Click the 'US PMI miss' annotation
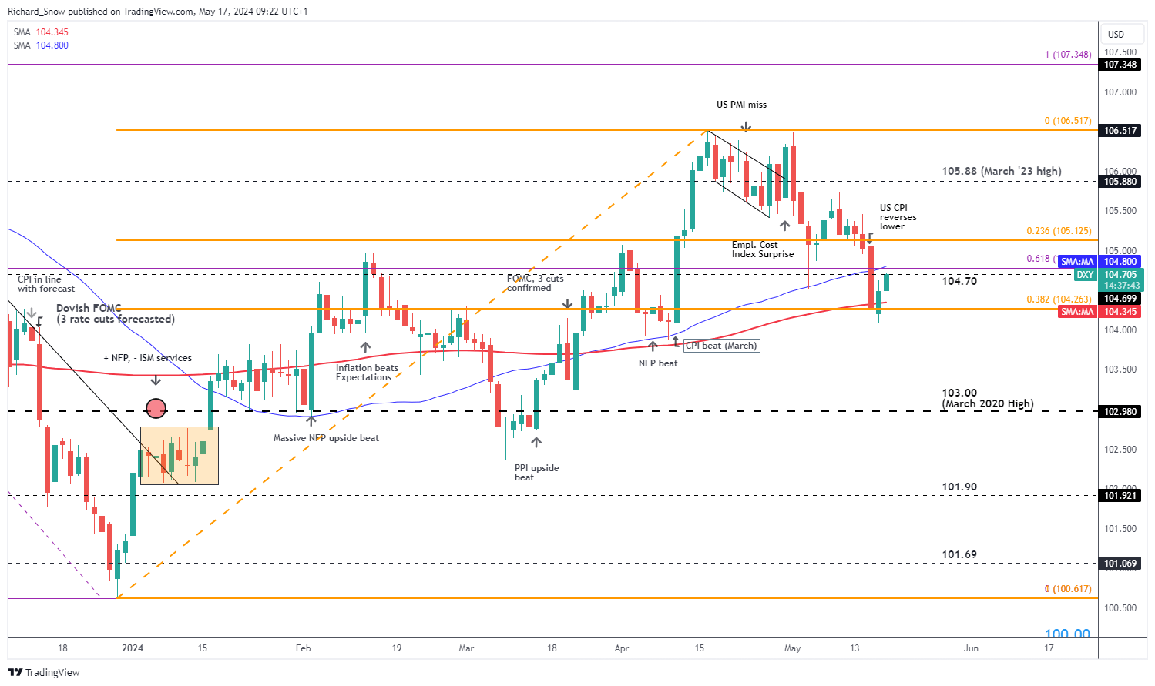Viewport: 1155px width, 686px height. (741, 105)
